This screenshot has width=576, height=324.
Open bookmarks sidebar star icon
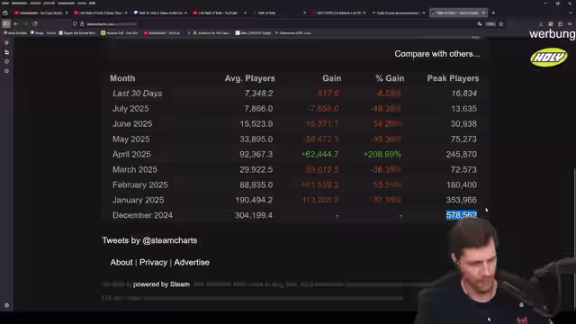point(6,70)
